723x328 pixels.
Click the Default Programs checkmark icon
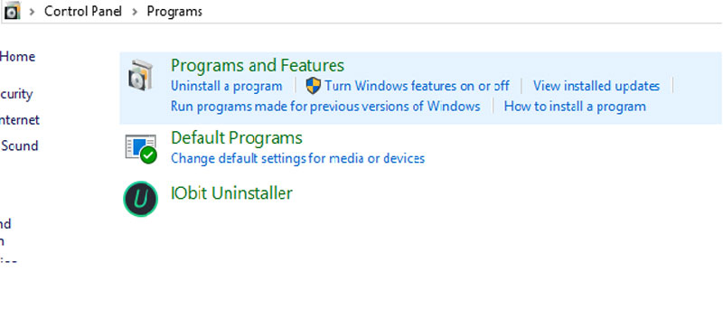tap(141, 148)
